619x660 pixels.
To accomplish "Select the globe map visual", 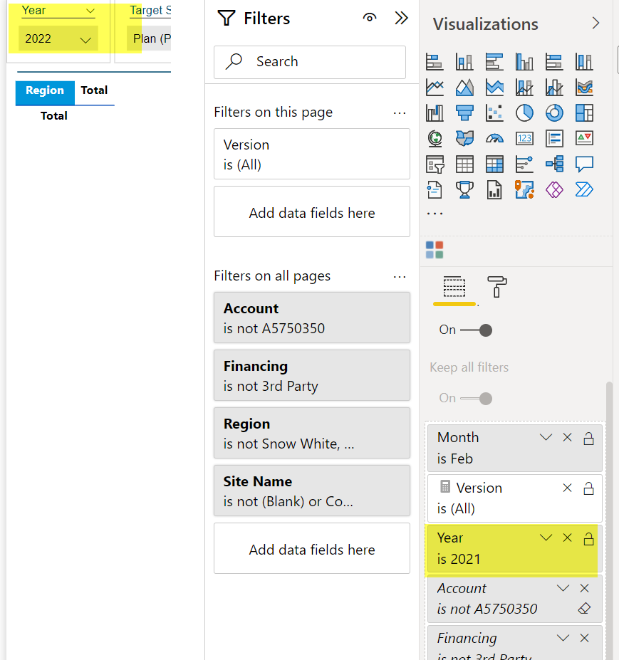I will [x=435, y=138].
